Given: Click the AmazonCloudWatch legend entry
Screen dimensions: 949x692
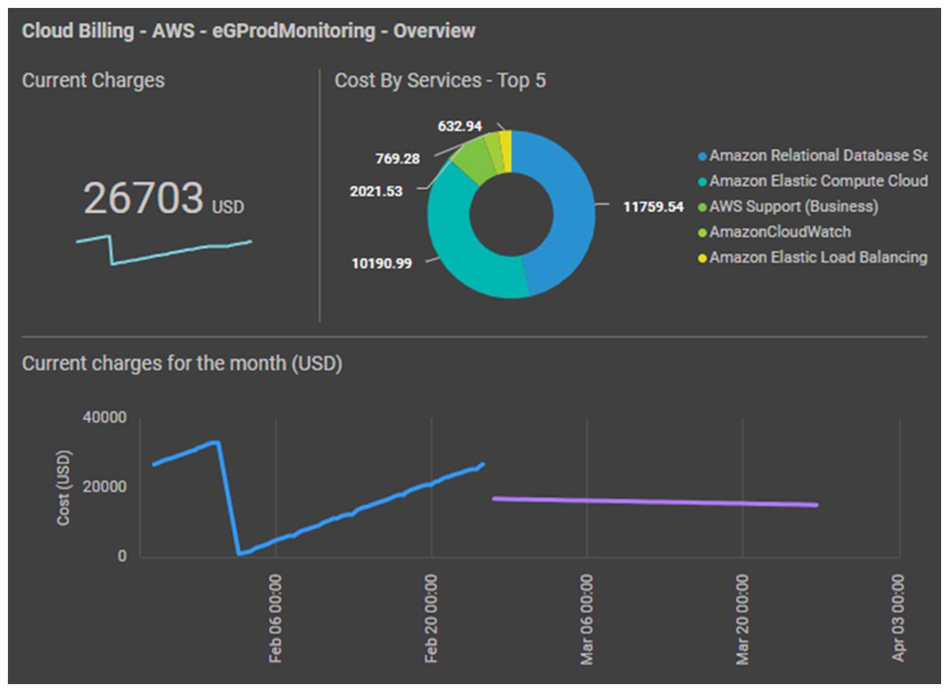Looking at the screenshot, I should point(777,233).
